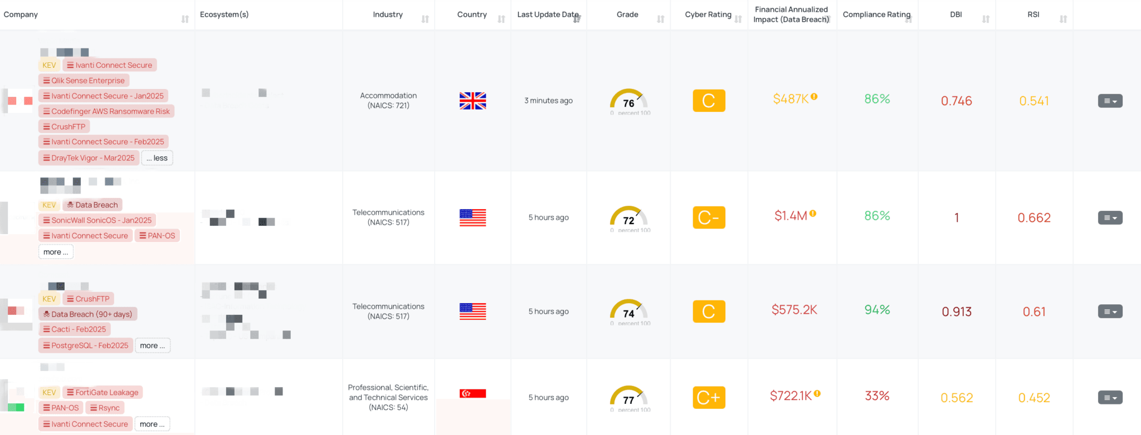Expand tags after PostgreSQL - Feb2025
1141x435 pixels.
pos(152,345)
